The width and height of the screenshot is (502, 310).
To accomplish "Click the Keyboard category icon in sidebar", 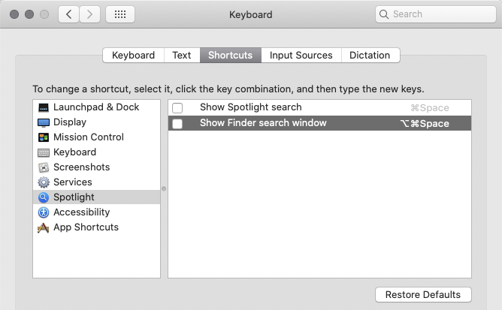I will 44,152.
